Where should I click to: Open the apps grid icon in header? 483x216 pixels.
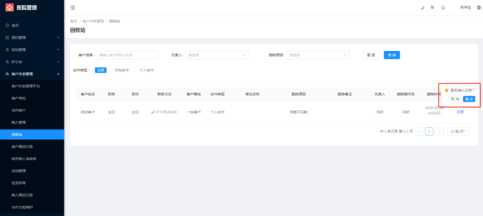(432, 8)
